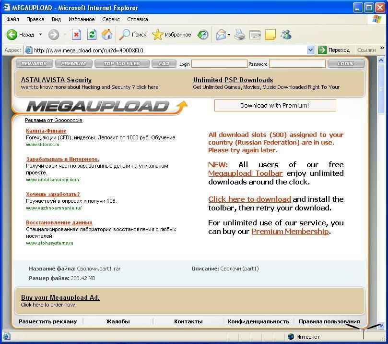This screenshot has width=388, height=344.
Task: Click the Калита-Финанс ad link
Action: (46, 131)
